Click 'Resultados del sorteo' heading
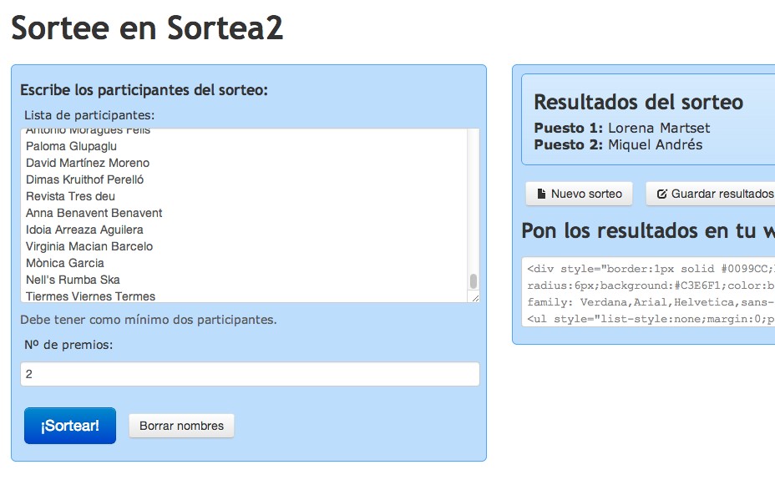The width and height of the screenshot is (775, 485). click(639, 102)
